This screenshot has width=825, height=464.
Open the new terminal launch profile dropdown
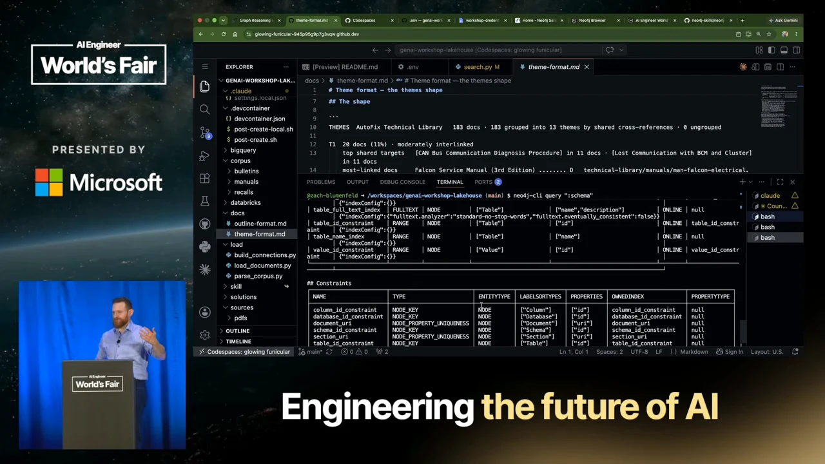(x=752, y=182)
